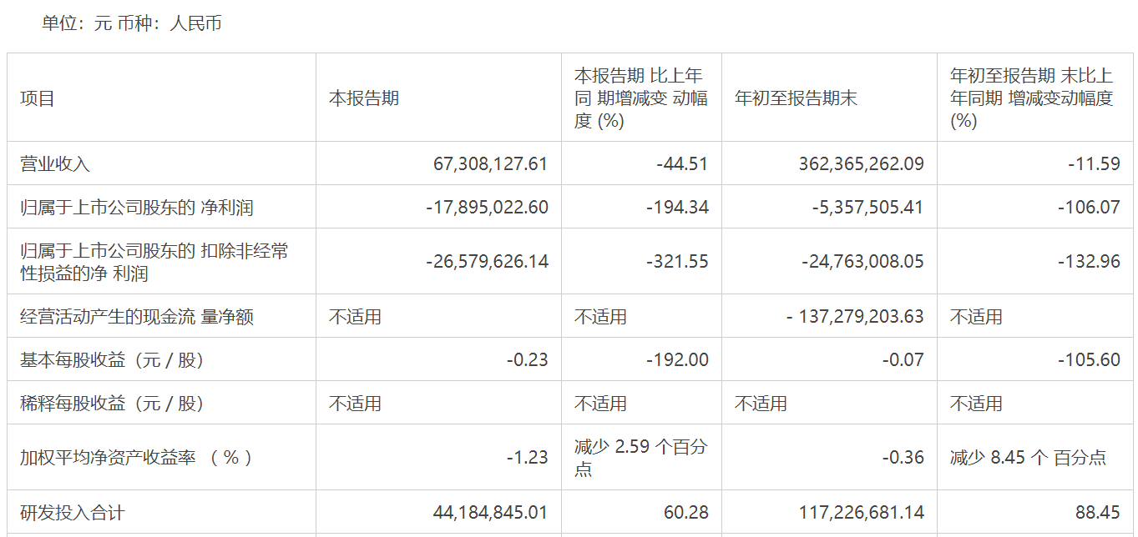This screenshot has height=537, width=1138.
Task: Select the -17,895,022.60 net profit value
Action: [488, 207]
